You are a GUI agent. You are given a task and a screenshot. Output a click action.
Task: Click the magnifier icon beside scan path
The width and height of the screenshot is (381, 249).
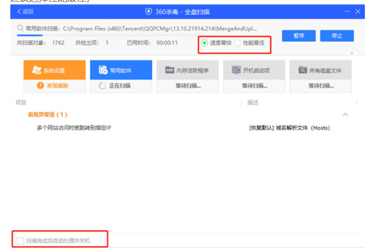(20, 27)
